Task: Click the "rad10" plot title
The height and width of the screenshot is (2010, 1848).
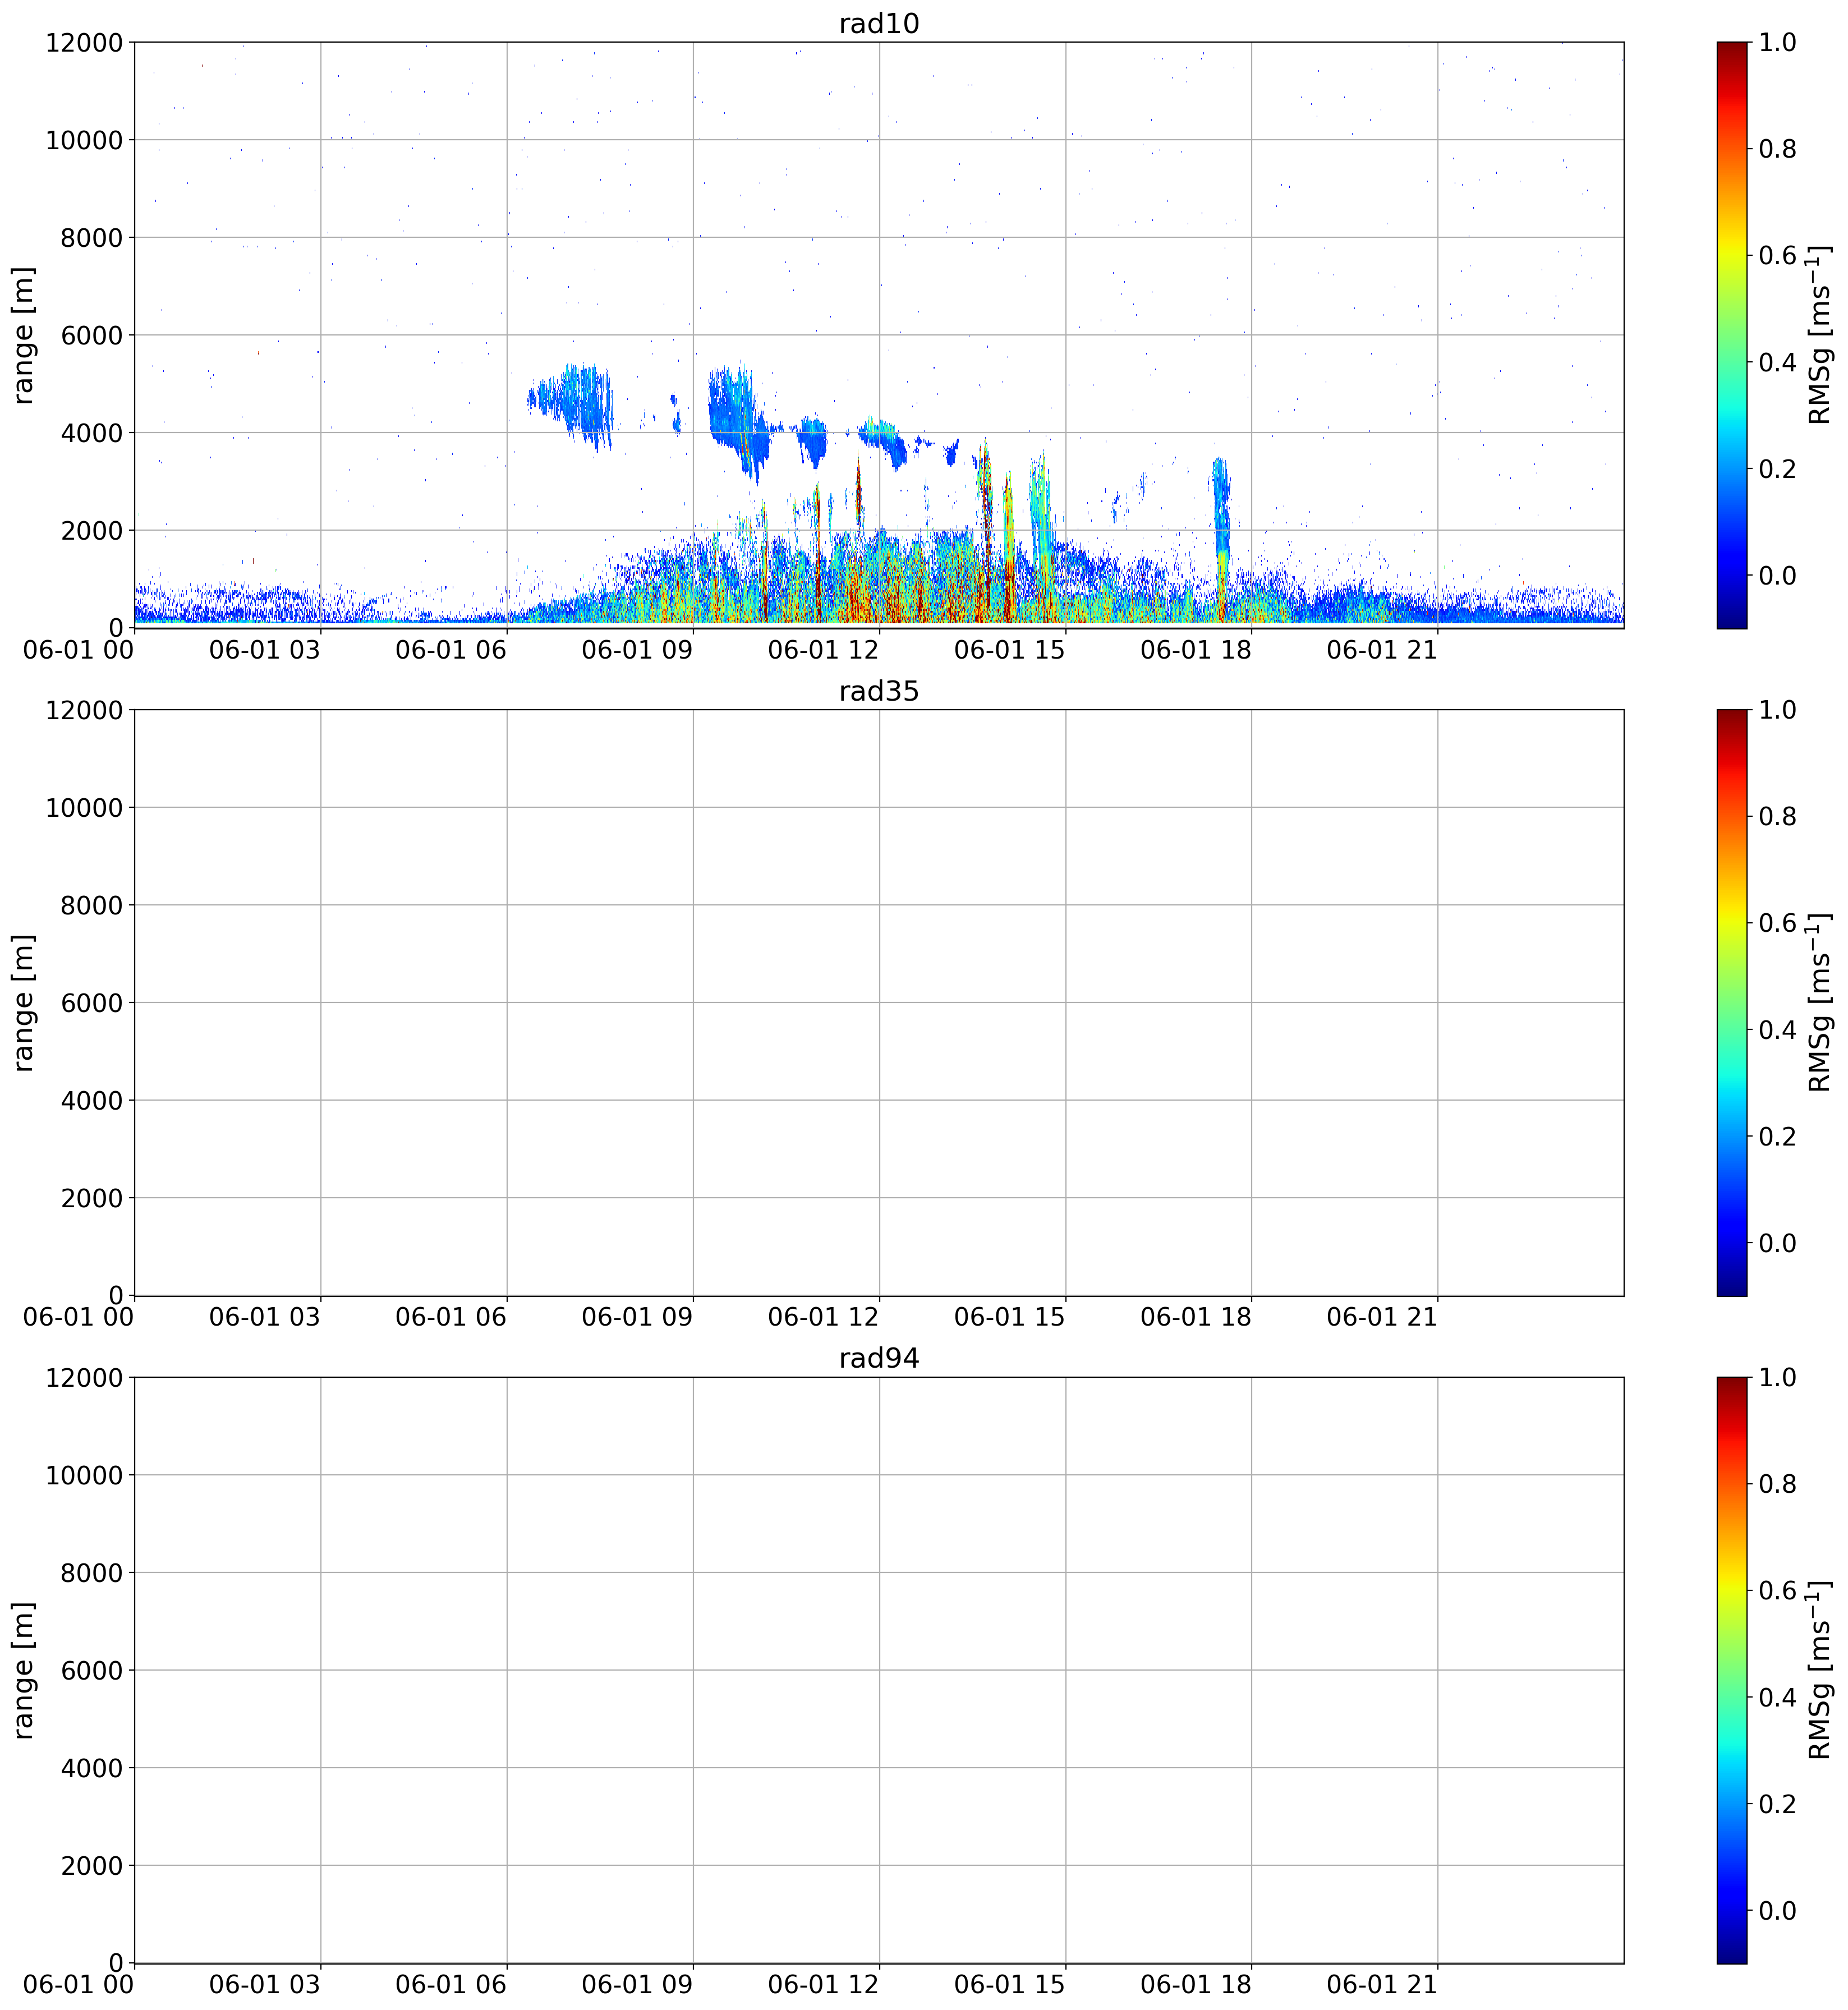Action: click(878, 24)
